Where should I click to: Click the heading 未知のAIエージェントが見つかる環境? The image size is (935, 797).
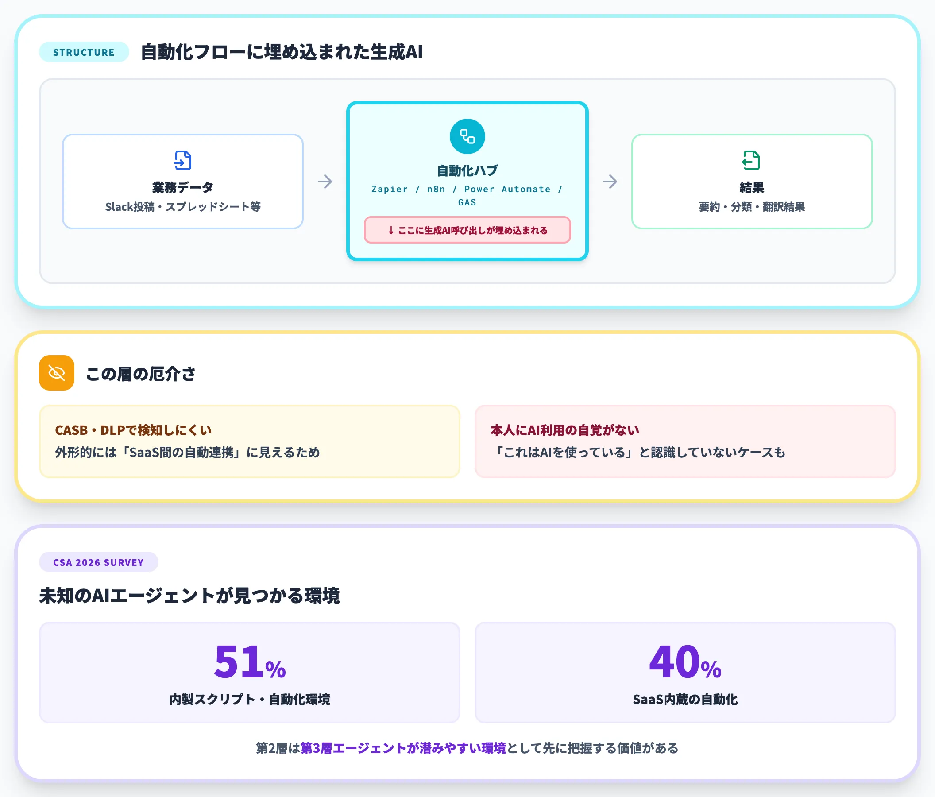point(189,595)
